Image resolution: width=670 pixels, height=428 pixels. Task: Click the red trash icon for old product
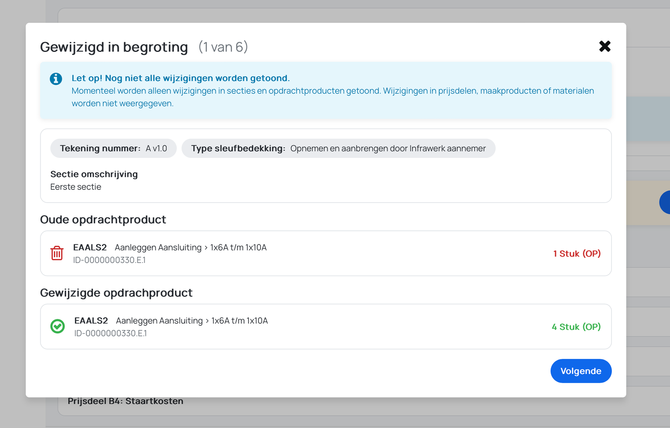pos(57,253)
